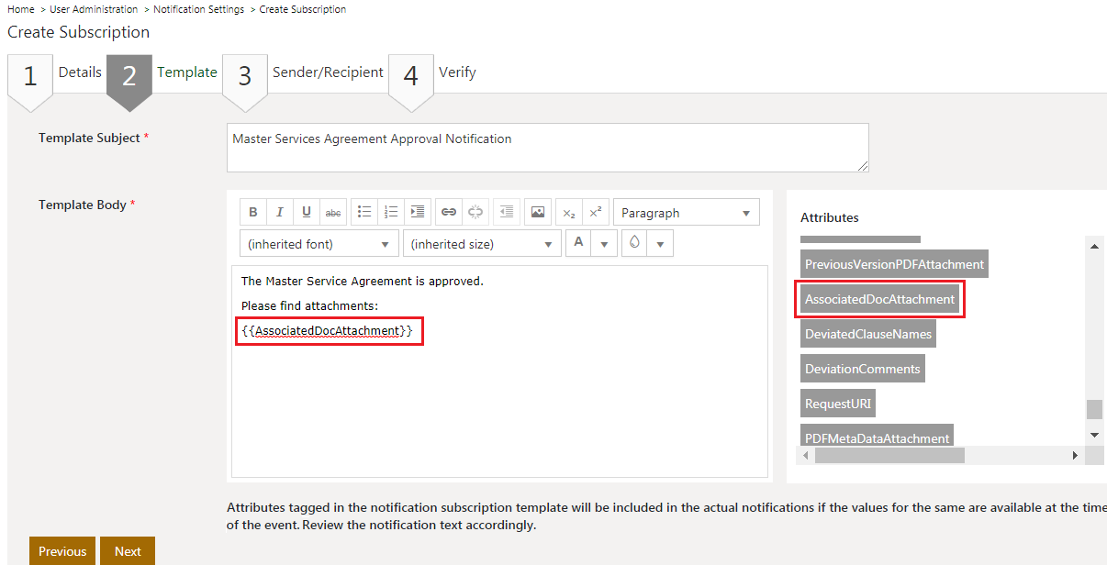Open the inherited font dropdown
1107x565 pixels.
tap(319, 244)
